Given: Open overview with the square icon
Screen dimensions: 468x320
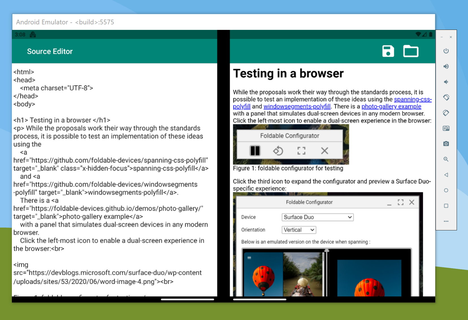Looking at the screenshot, I should (446, 206).
